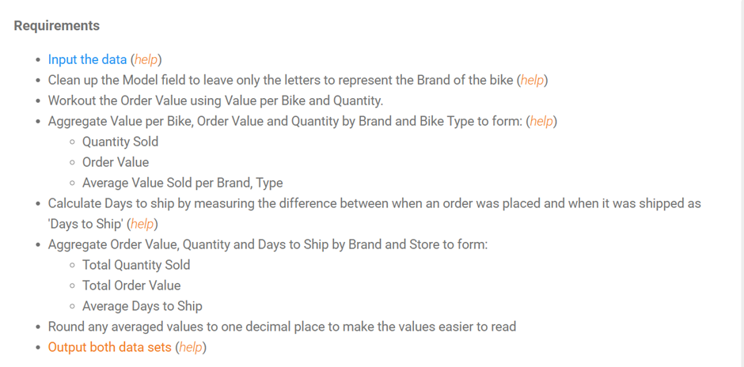Click the 'Total Quantity Sold' sub-item
The image size is (744, 367).
[136, 265]
